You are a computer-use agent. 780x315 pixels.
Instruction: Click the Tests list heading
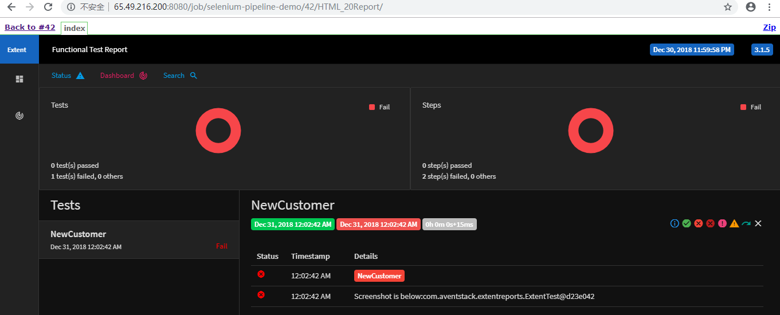pyautogui.click(x=65, y=205)
